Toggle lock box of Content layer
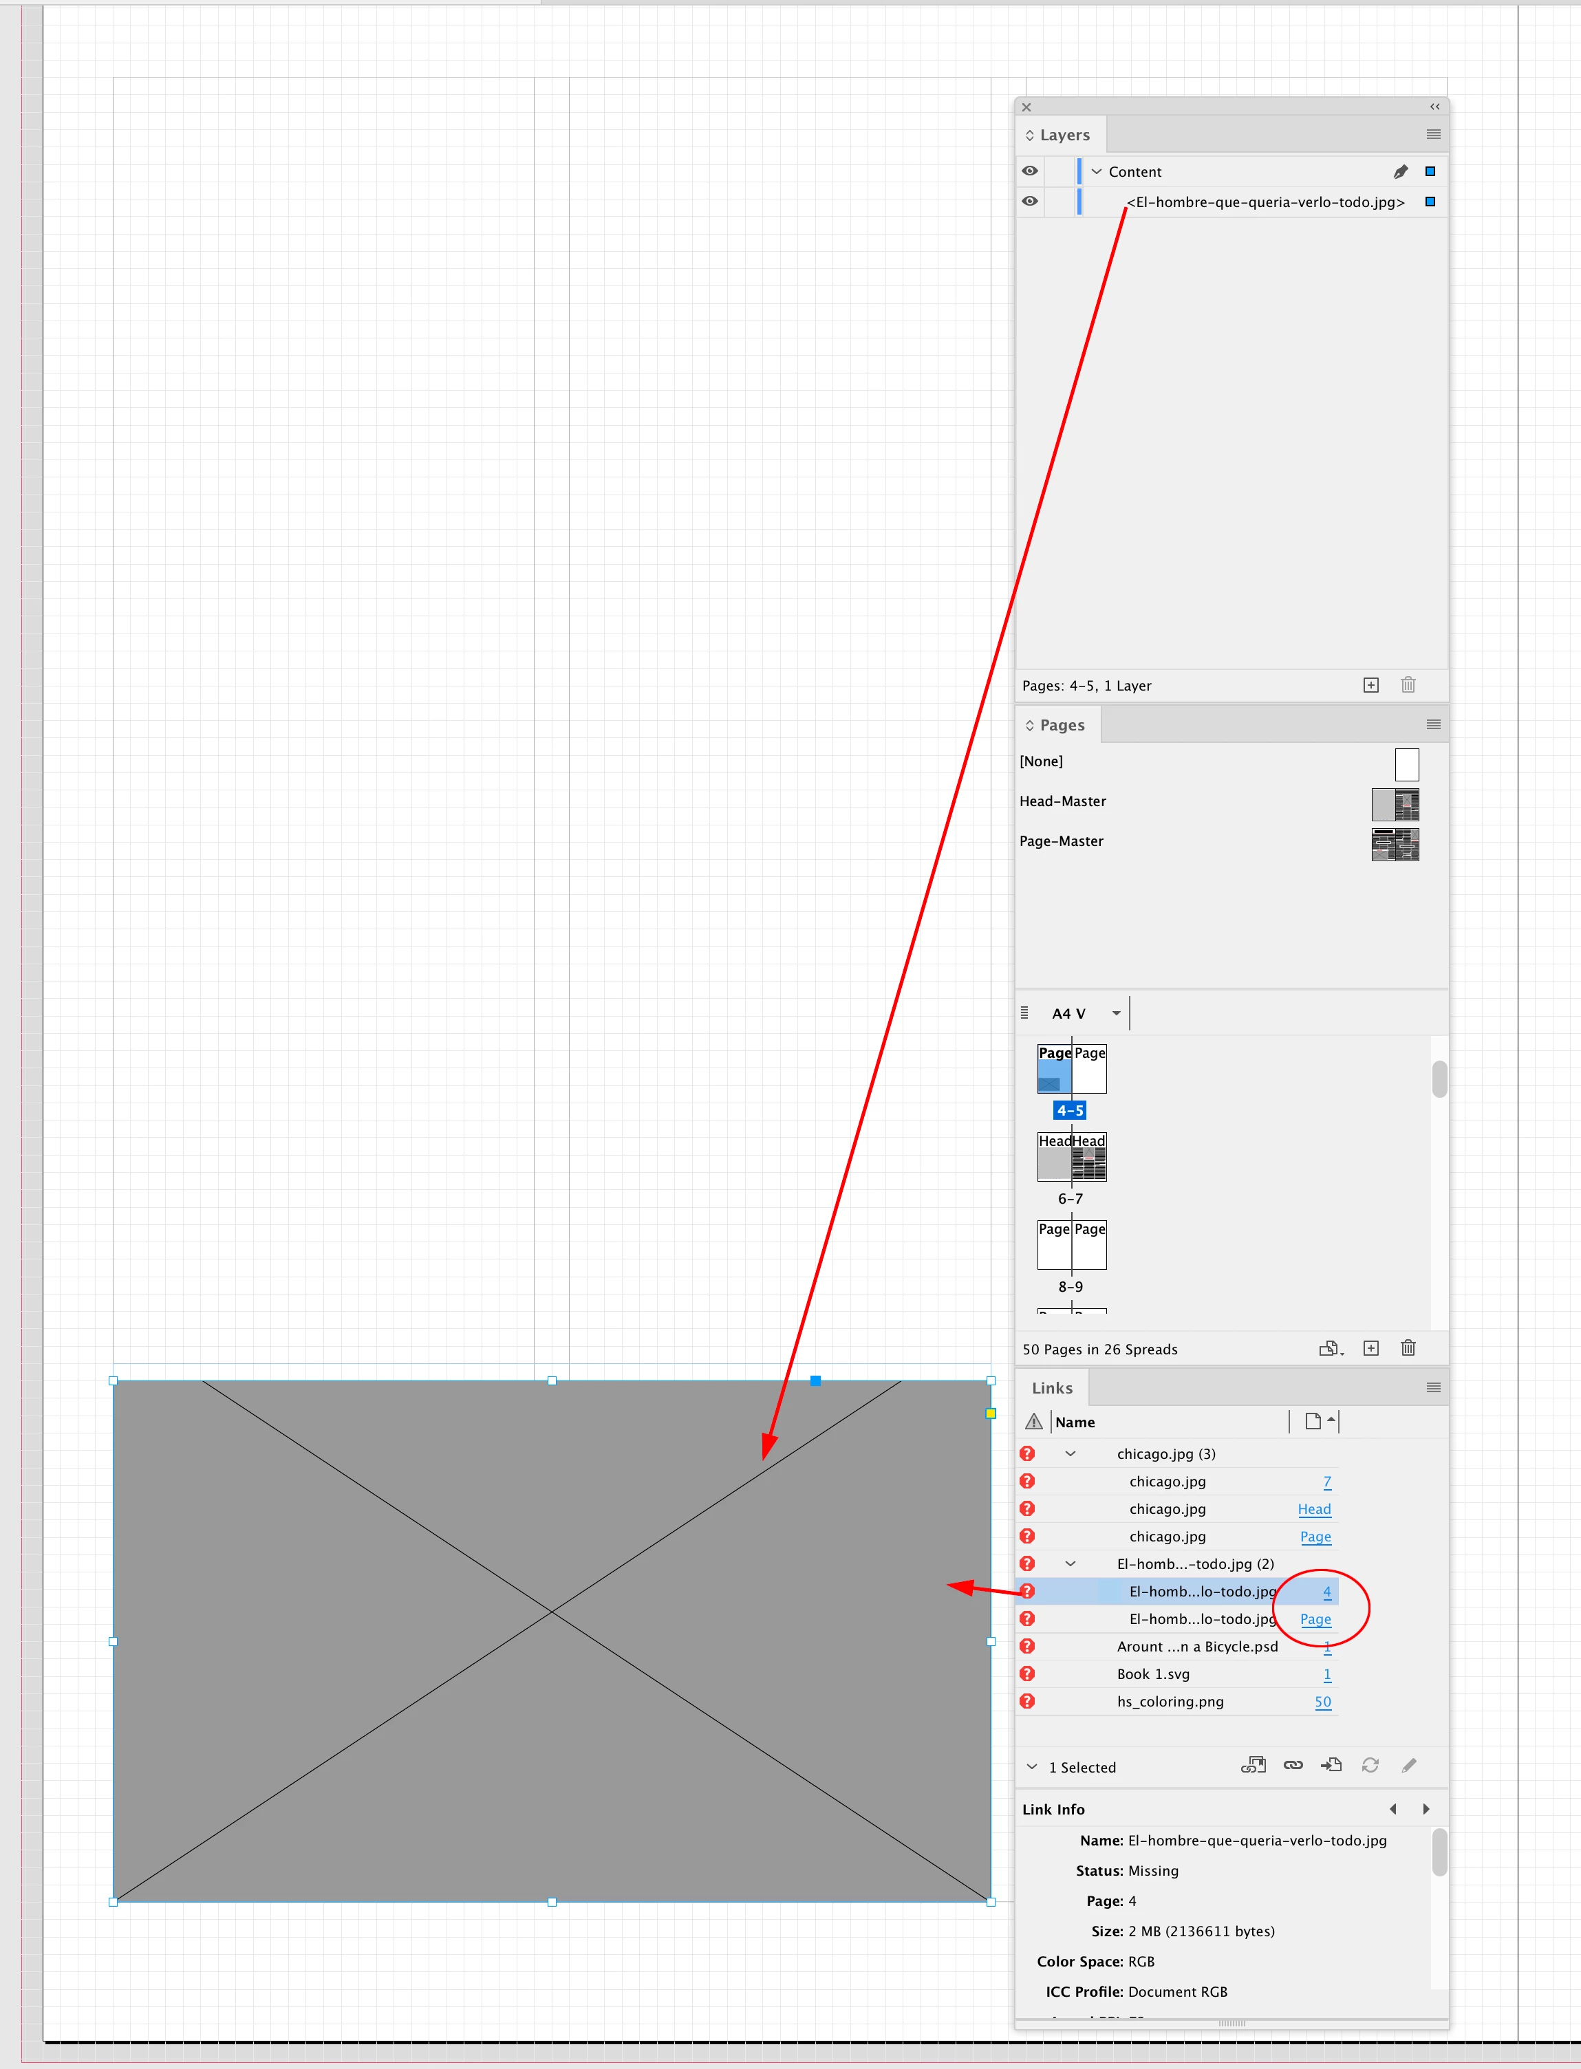The width and height of the screenshot is (1581, 2069). point(1061,171)
